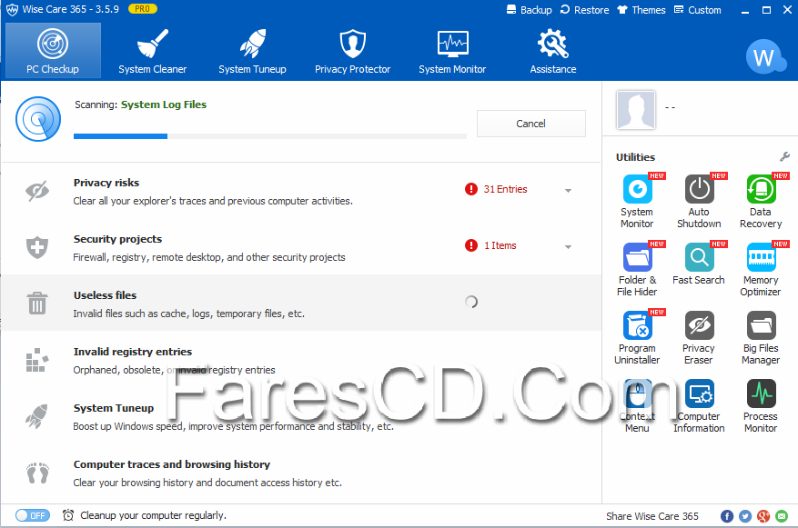Go to System Monitor tab

(452, 50)
